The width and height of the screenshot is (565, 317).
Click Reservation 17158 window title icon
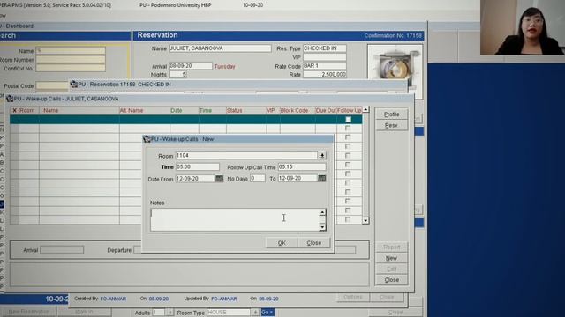[x=74, y=85]
